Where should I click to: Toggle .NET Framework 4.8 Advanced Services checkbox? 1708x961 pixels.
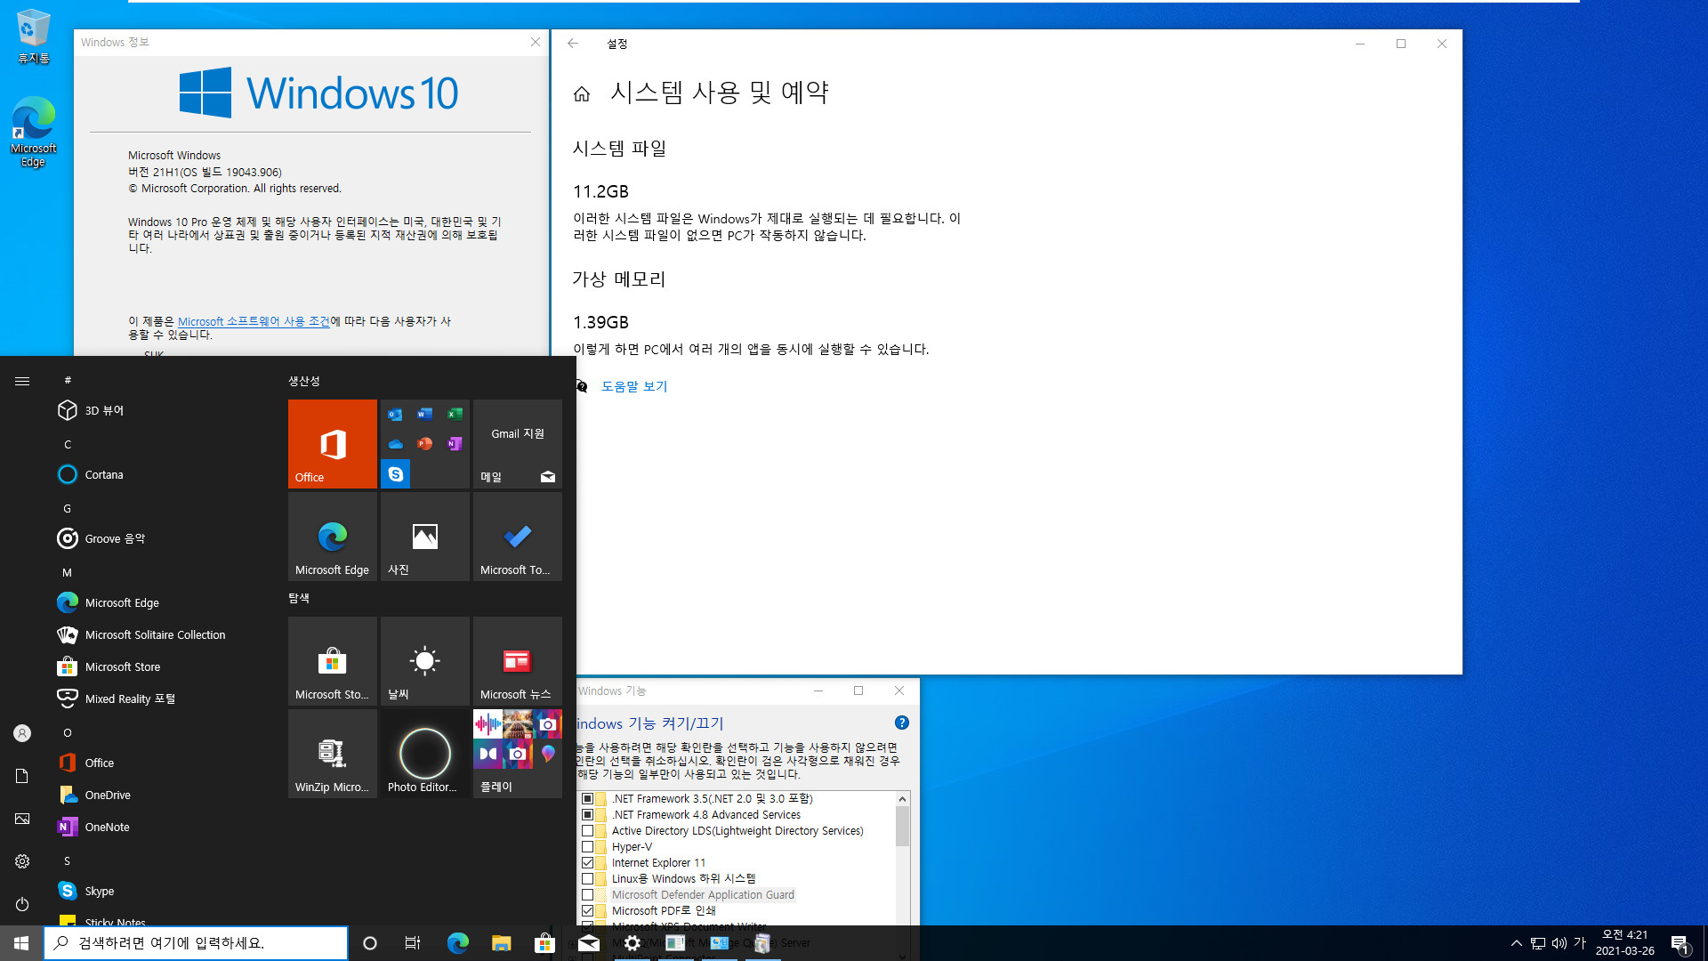point(587,814)
